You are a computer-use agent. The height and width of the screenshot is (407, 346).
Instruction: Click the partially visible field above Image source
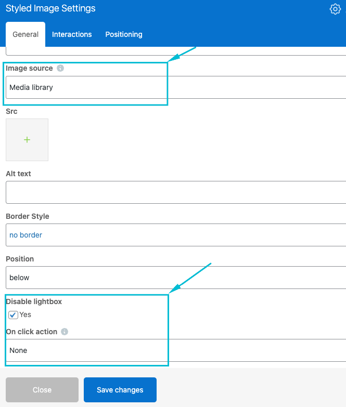click(x=176, y=51)
